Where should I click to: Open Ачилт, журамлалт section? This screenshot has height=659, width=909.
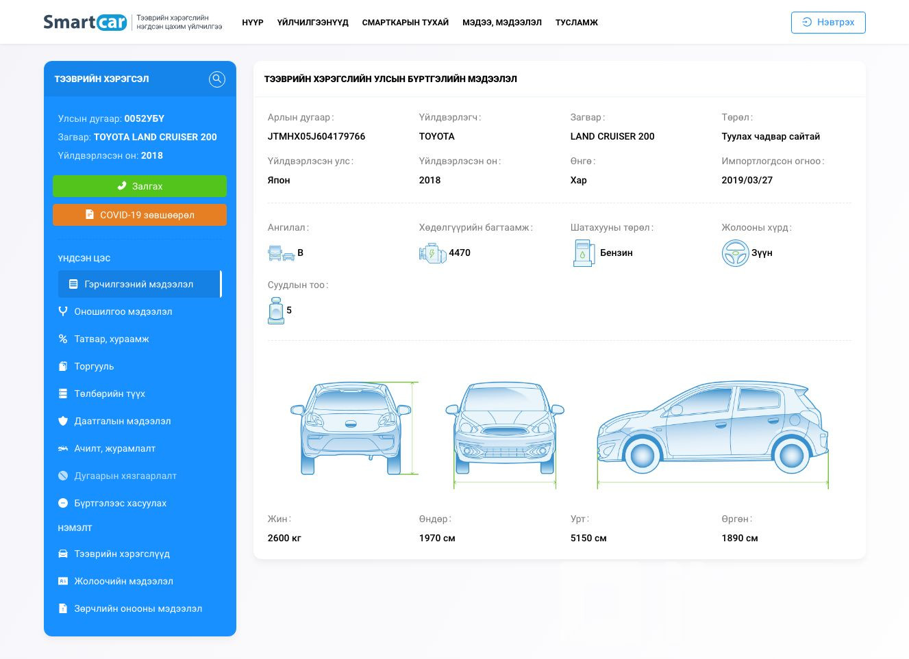click(140, 448)
